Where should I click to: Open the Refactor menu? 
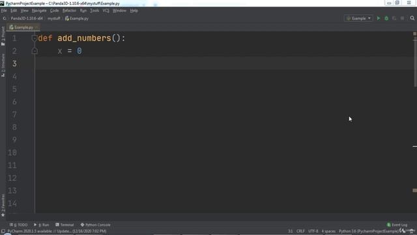pos(69,10)
